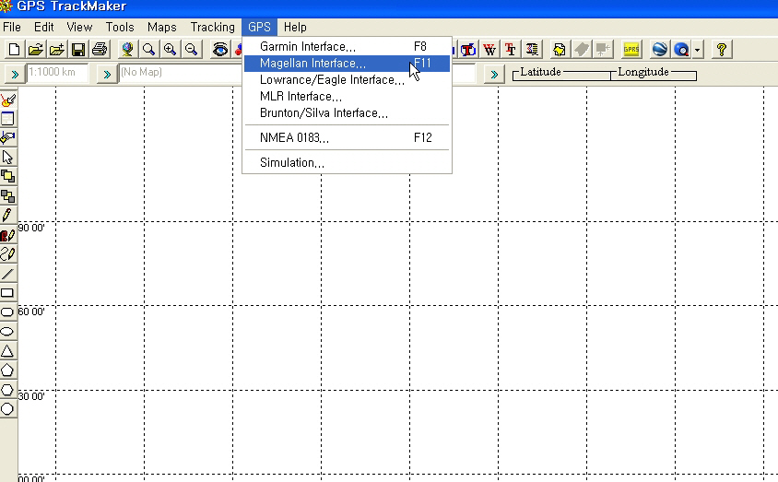Open the Help menu
The width and height of the screenshot is (778, 482).
click(x=295, y=28)
